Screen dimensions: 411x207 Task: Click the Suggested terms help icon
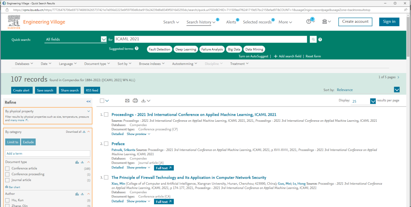point(137,49)
